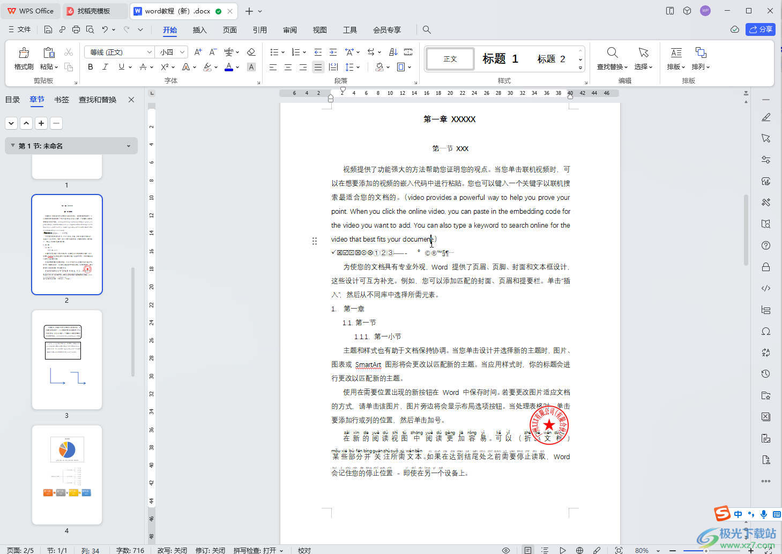
Task: Click the clear formatting eraser icon
Action: click(x=251, y=52)
